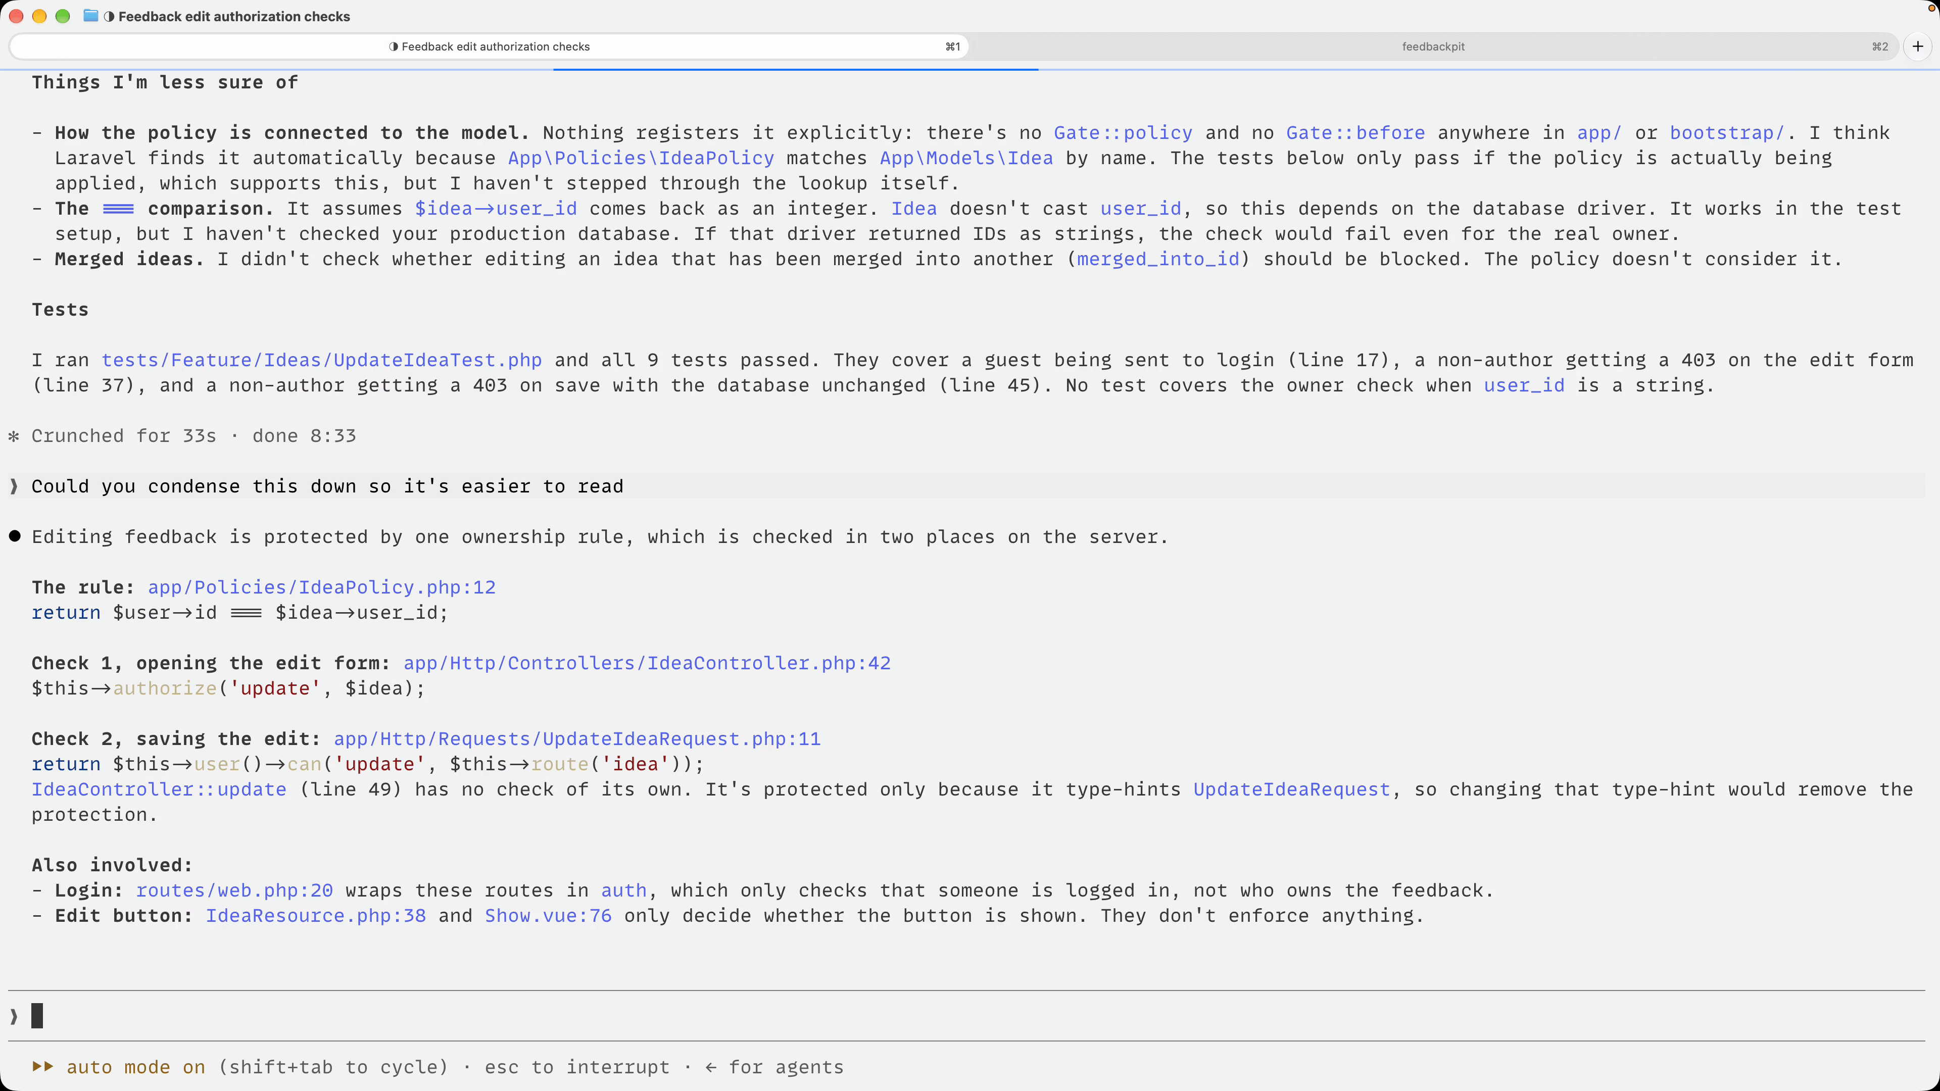Click the bootstrap/ path reference

coord(1727,132)
